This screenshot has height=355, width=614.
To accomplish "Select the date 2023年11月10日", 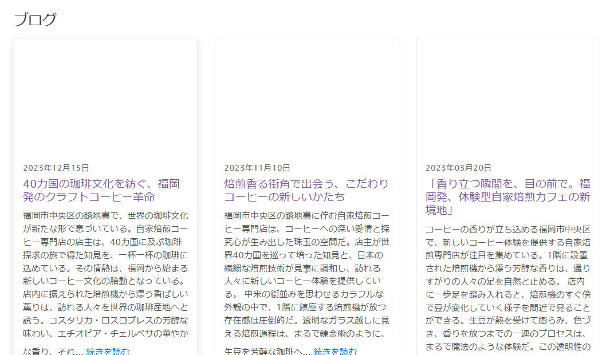I will click(257, 168).
